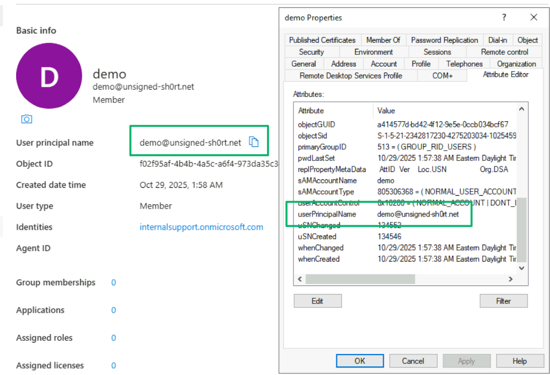The height and width of the screenshot is (375, 550).
Task: Select the Password Replication tab
Action: coord(444,40)
